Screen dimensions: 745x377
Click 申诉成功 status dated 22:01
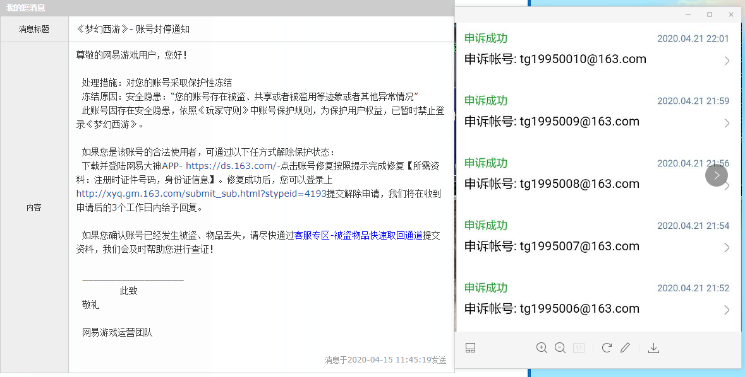[x=485, y=38]
